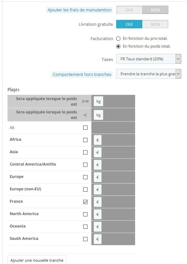Check the Africa zone checkbox

85,140
